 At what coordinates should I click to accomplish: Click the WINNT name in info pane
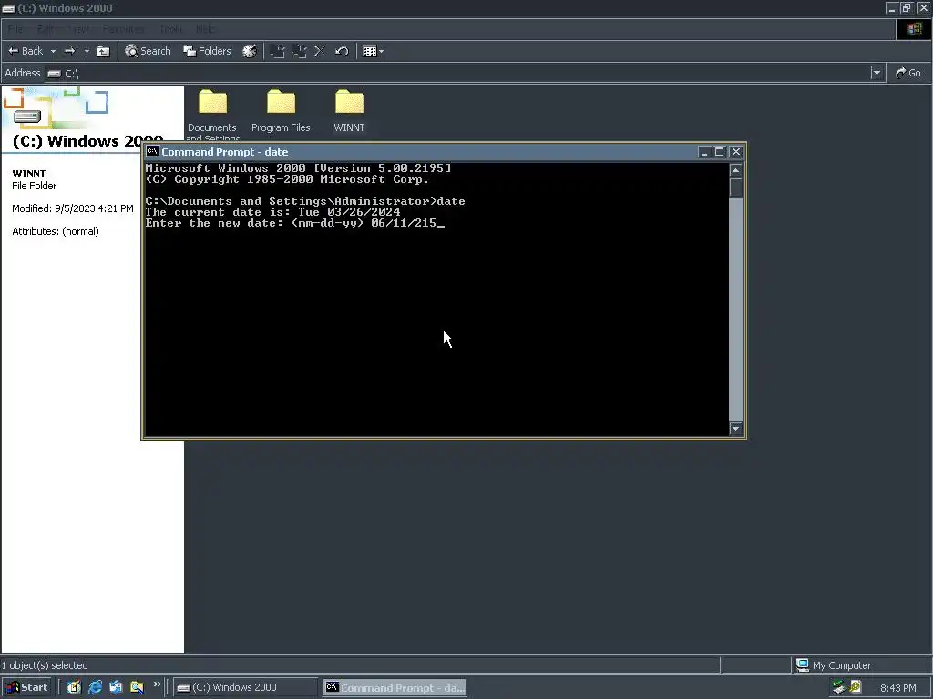(28, 174)
